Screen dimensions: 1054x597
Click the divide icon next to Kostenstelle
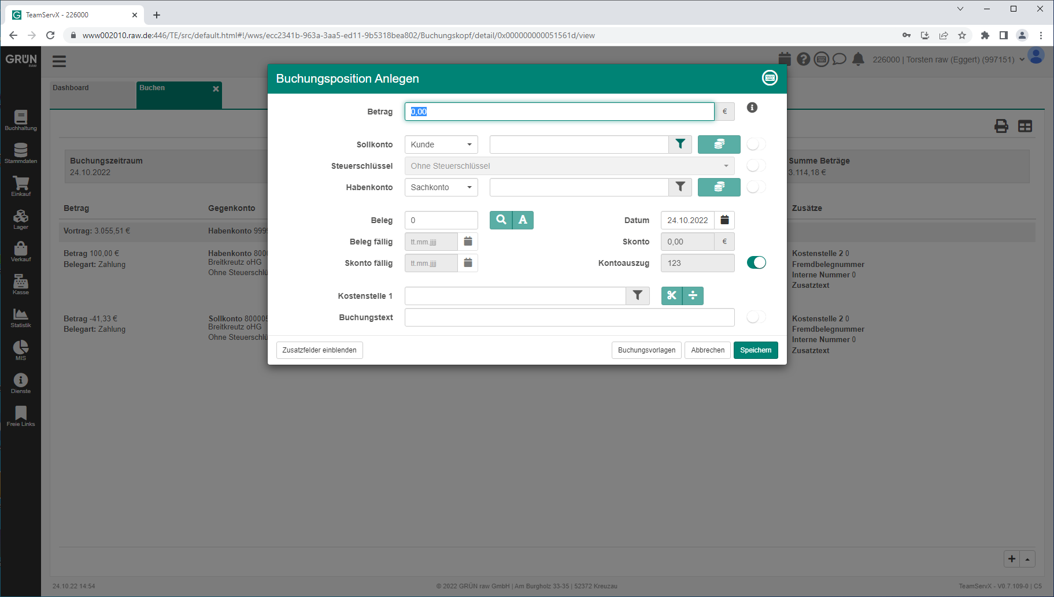(x=693, y=296)
